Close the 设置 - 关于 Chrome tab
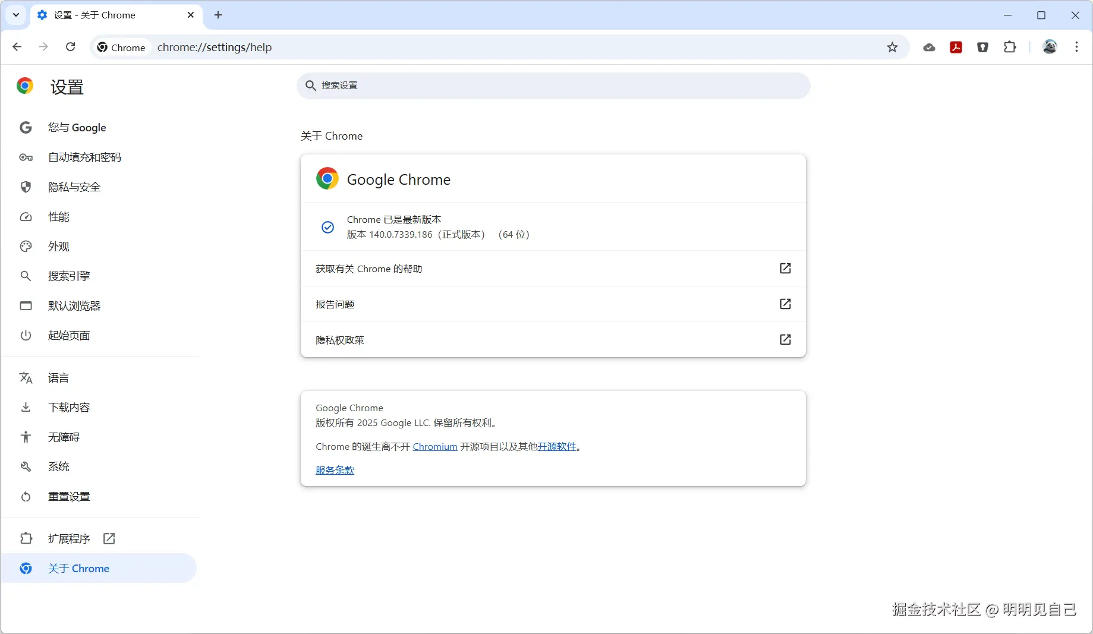Screen dimensions: 1093x634 tap(191, 15)
